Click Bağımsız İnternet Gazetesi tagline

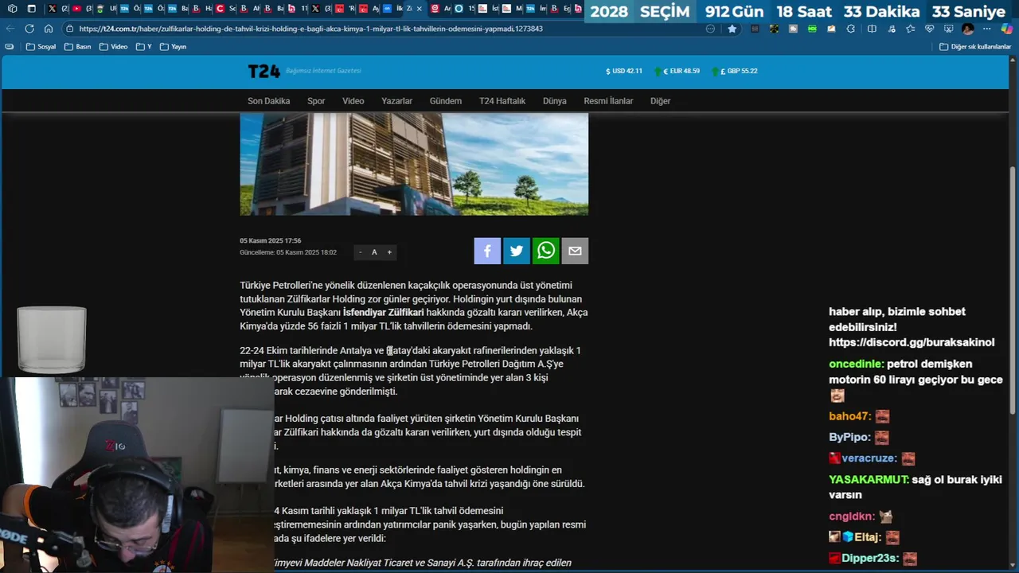click(x=323, y=71)
